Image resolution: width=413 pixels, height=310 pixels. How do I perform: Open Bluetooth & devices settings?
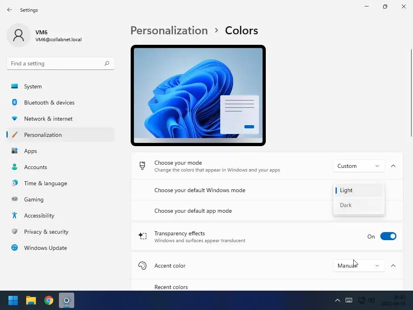pyautogui.click(x=60, y=103)
